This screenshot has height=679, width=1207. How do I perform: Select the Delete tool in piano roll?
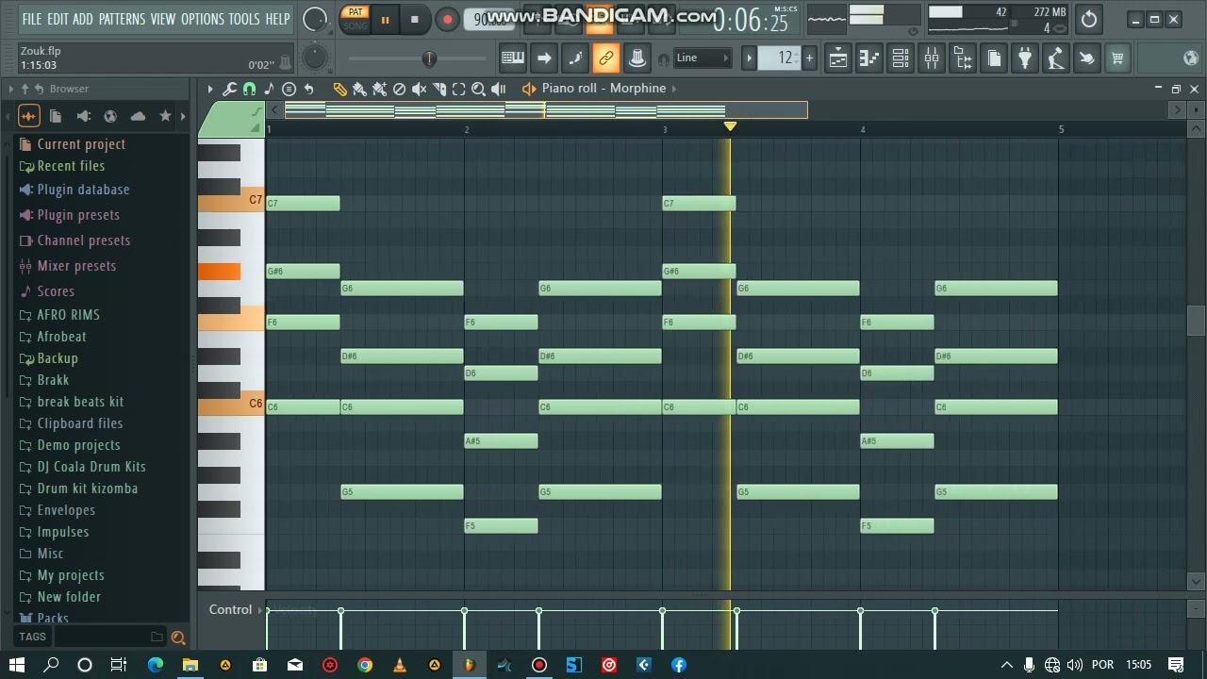click(399, 89)
